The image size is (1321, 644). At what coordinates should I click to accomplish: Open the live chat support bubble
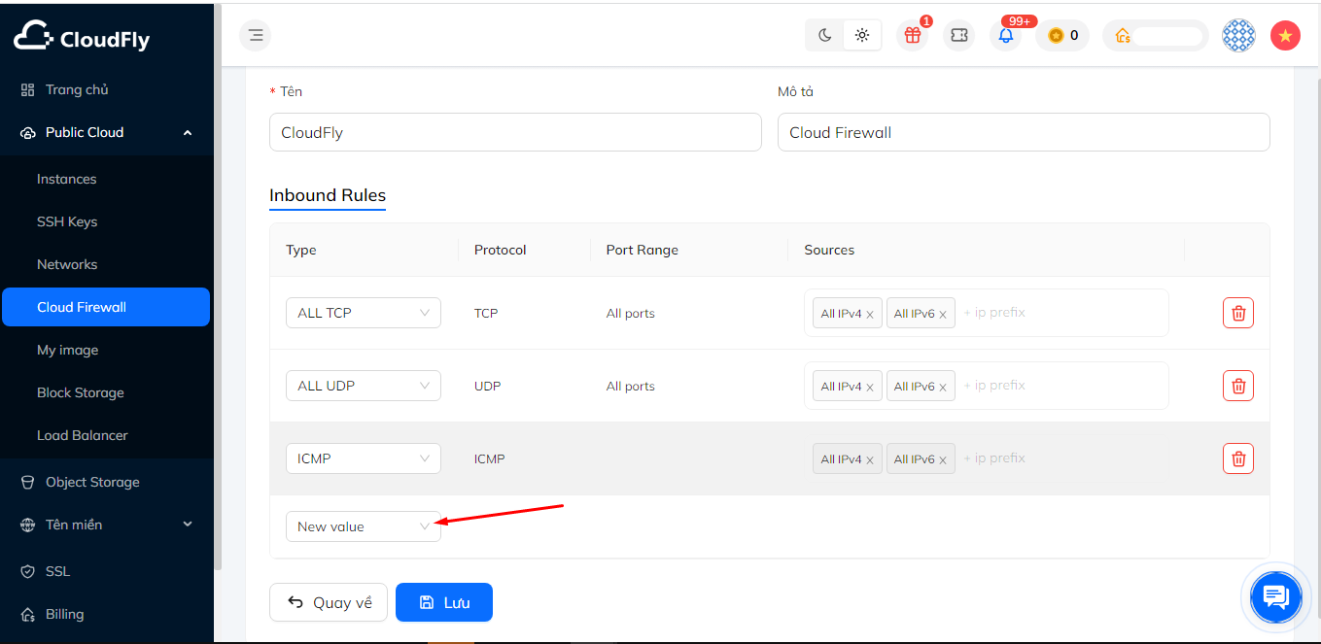(x=1276, y=596)
